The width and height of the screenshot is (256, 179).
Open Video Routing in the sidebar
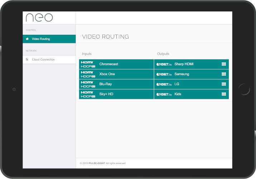pyautogui.click(x=49, y=39)
